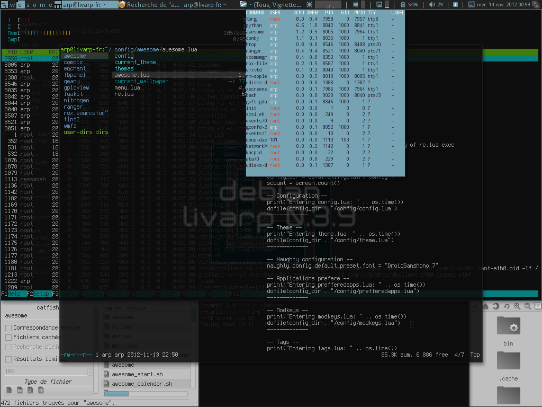The width and height of the screenshot is (542, 407).
Task: Enable Résultats limités checkbox in catfish
Action: click(x=8, y=359)
